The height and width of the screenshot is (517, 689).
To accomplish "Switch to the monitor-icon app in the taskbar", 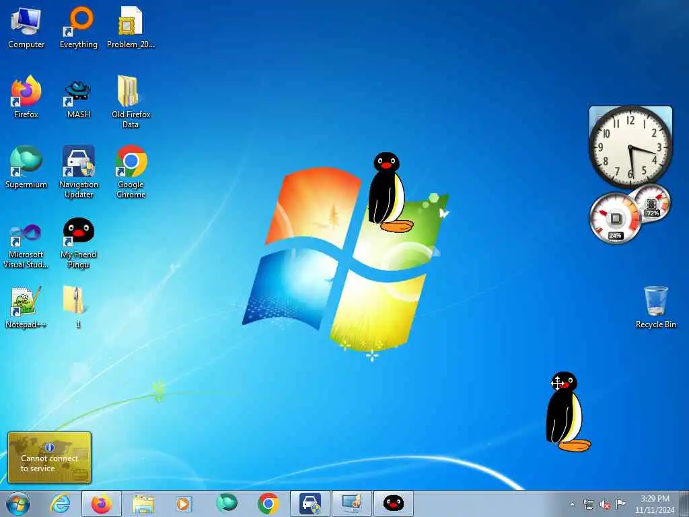I will click(351, 504).
